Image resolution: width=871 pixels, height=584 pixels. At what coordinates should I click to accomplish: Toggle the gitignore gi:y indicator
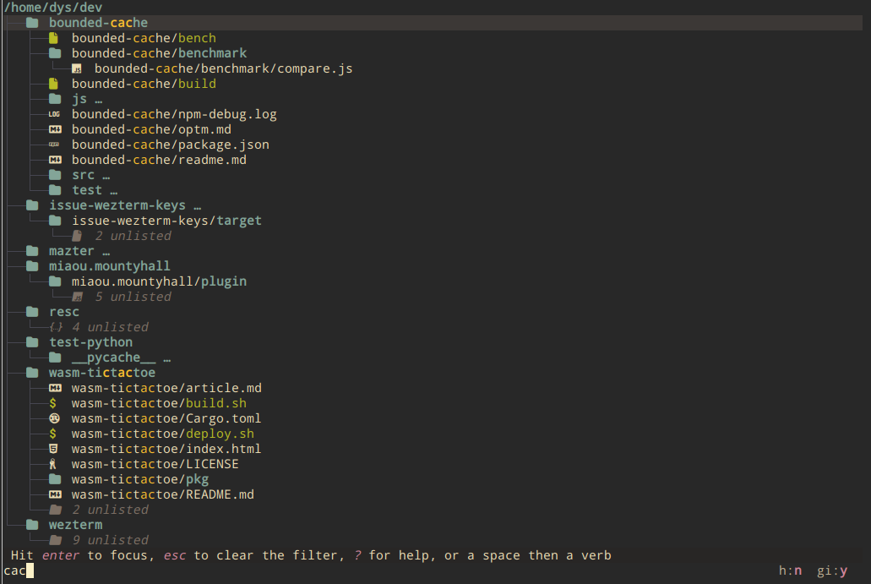pyautogui.click(x=831, y=570)
